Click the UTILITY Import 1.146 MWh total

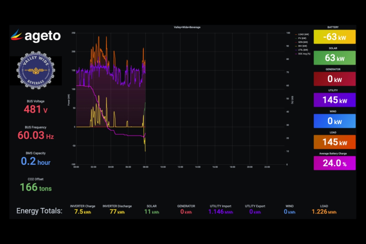click(220, 212)
